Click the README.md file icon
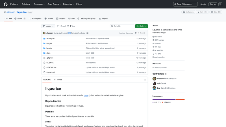The height and width of the screenshot is (127, 226). click(x=44, y=67)
